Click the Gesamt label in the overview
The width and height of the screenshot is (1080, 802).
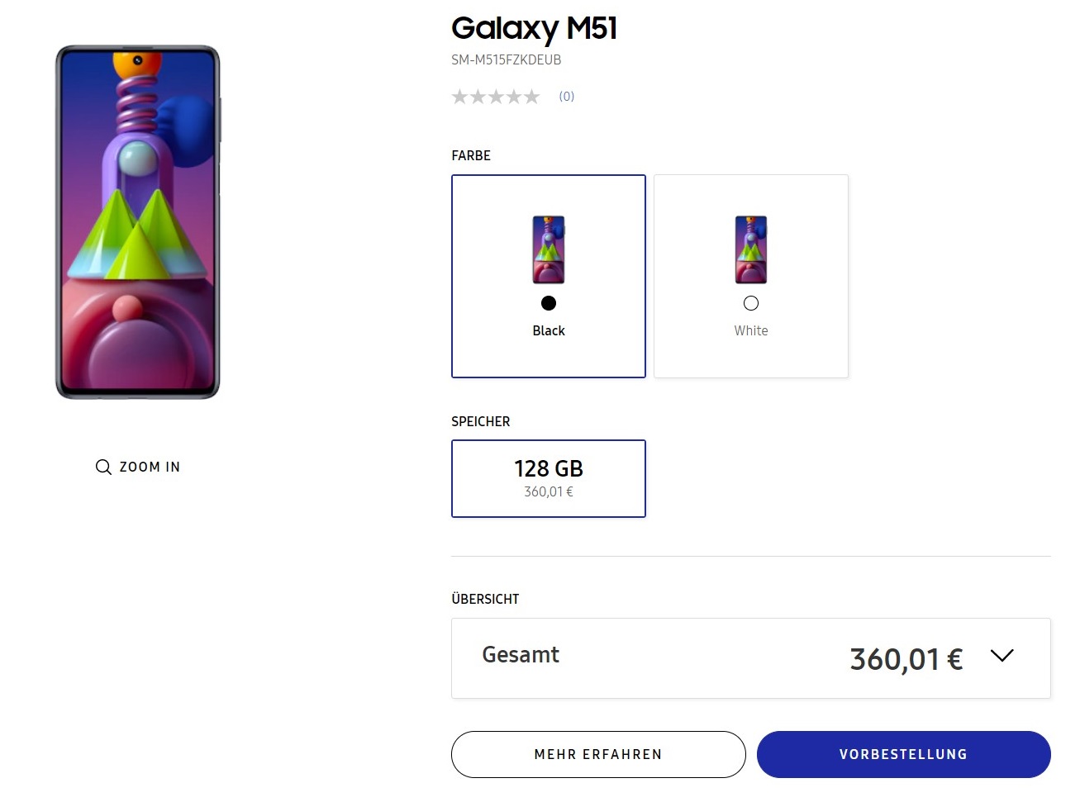point(521,655)
